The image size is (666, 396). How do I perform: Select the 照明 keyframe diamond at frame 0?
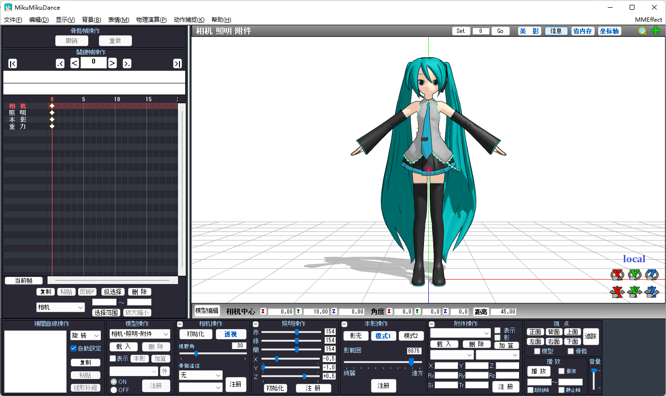[52, 112]
